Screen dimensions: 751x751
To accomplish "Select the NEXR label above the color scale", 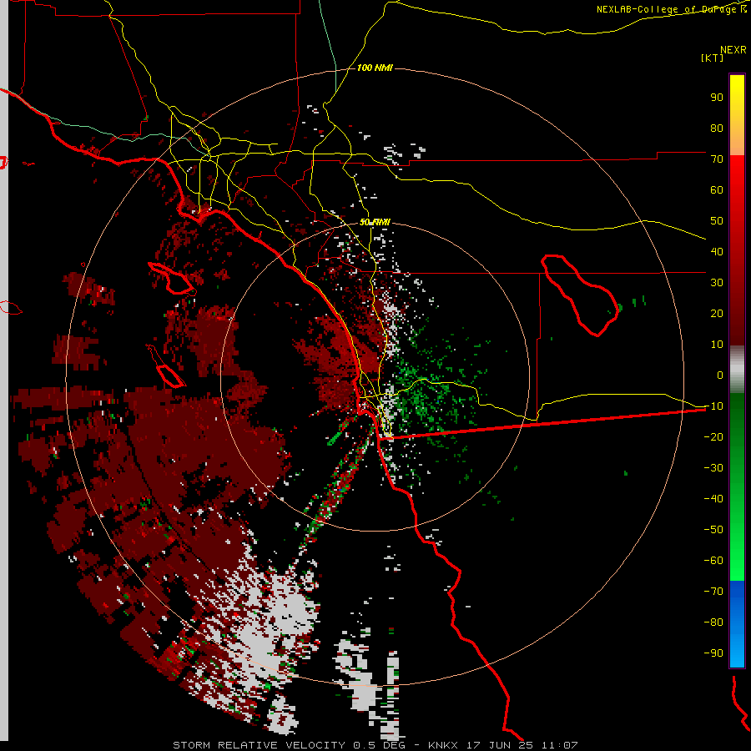I will point(733,50).
